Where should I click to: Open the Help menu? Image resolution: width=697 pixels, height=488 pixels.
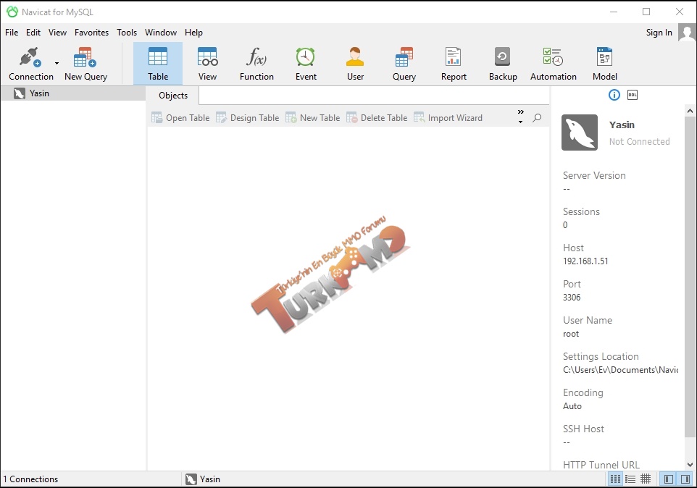pyautogui.click(x=193, y=33)
